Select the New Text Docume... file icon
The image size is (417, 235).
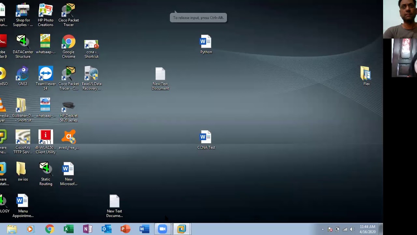114,206
